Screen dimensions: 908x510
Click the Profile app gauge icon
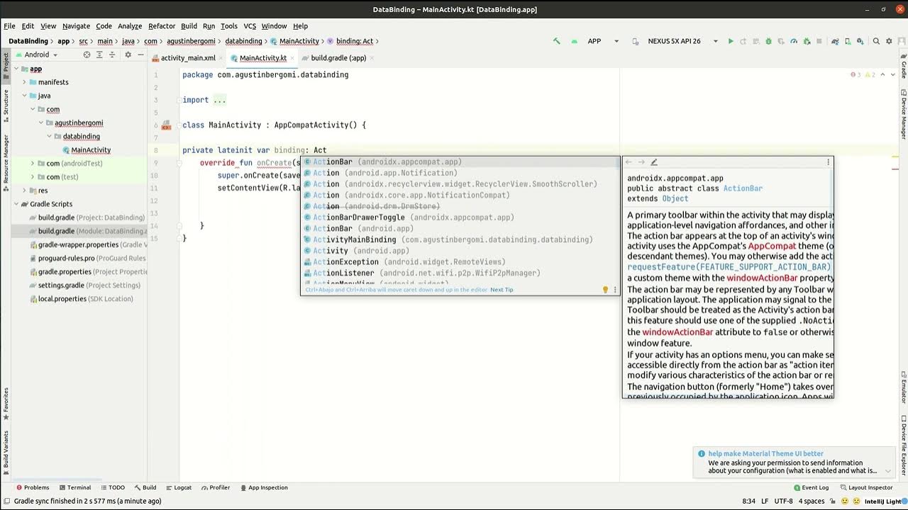coord(794,41)
